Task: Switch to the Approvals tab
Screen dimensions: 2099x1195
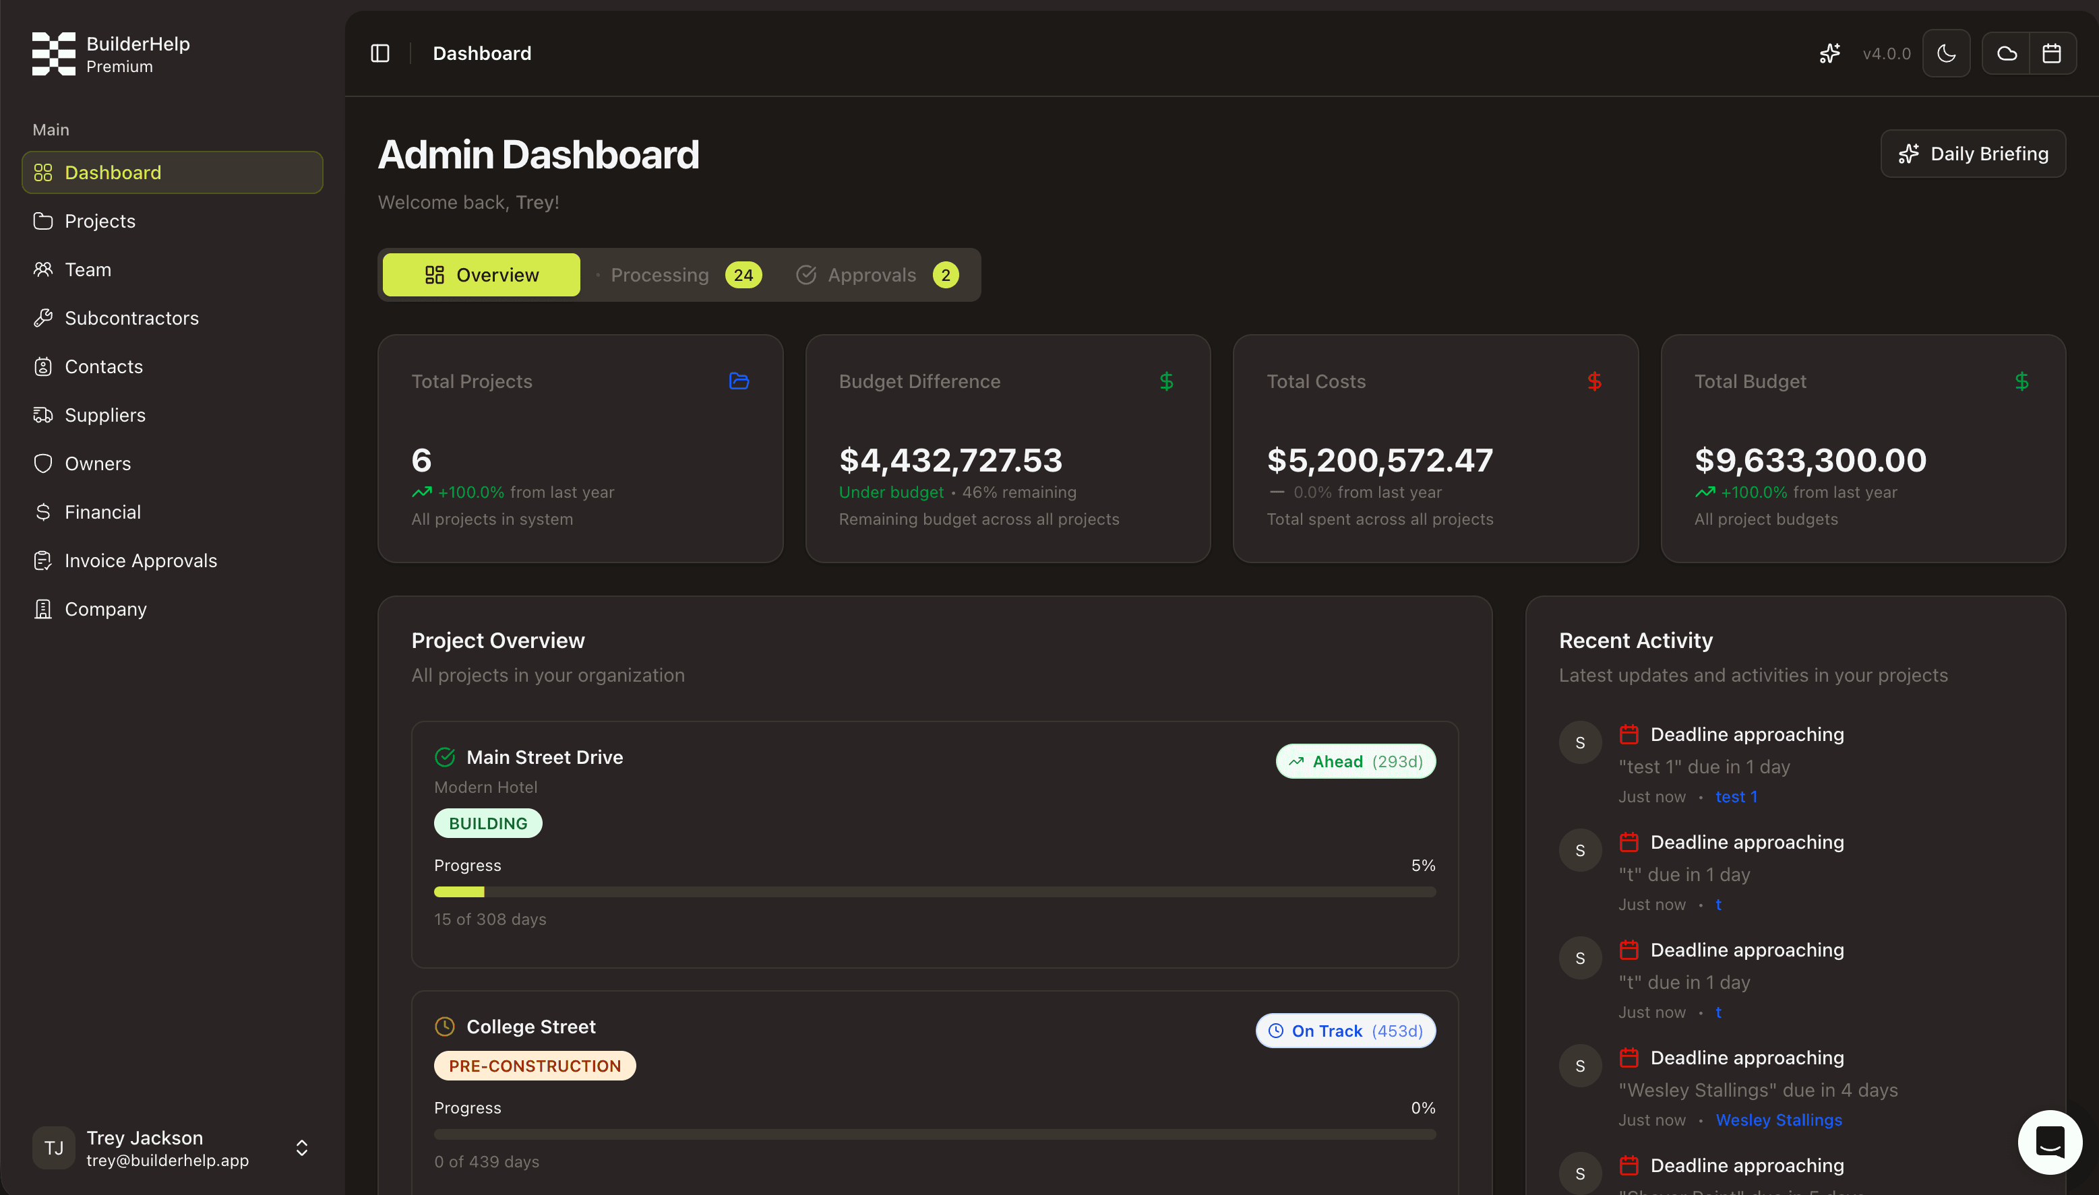Action: [876, 275]
